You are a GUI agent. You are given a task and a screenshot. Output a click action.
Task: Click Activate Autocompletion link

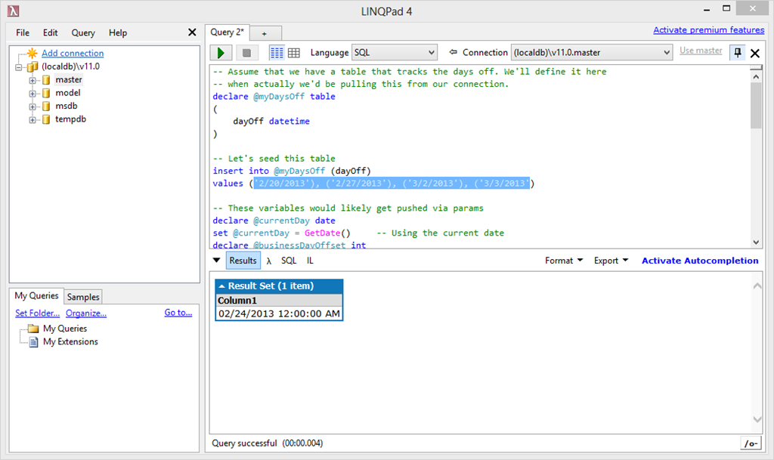click(700, 261)
